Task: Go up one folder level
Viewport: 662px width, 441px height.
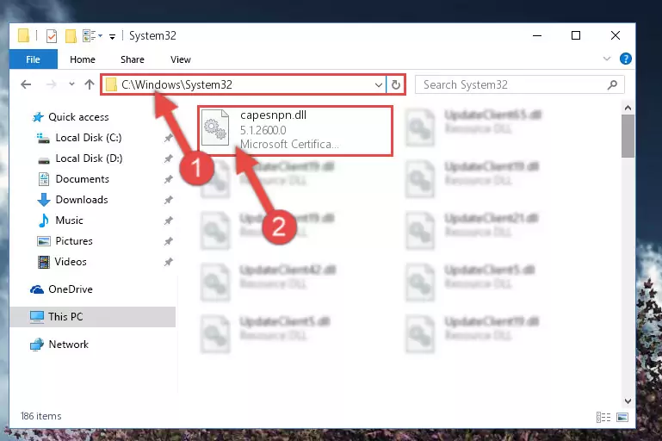Action: pos(89,84)
